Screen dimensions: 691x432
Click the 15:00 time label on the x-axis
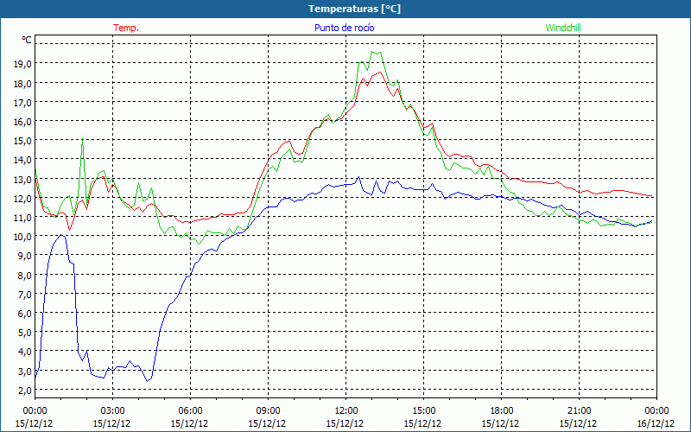point(424,411)
